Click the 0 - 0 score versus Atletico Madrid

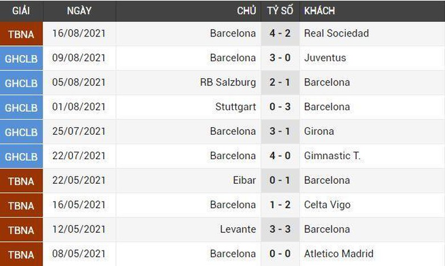(280, 254)
